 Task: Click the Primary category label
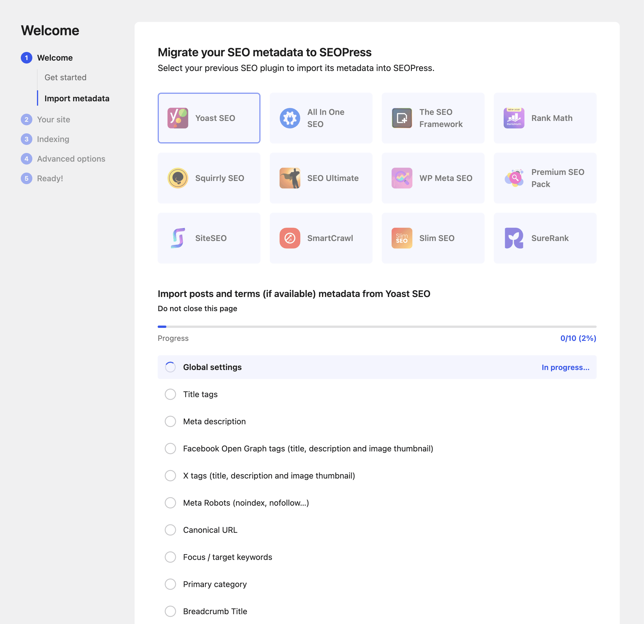tap(215, 584)
